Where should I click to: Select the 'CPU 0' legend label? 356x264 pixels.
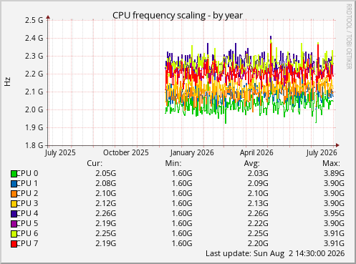27,173
